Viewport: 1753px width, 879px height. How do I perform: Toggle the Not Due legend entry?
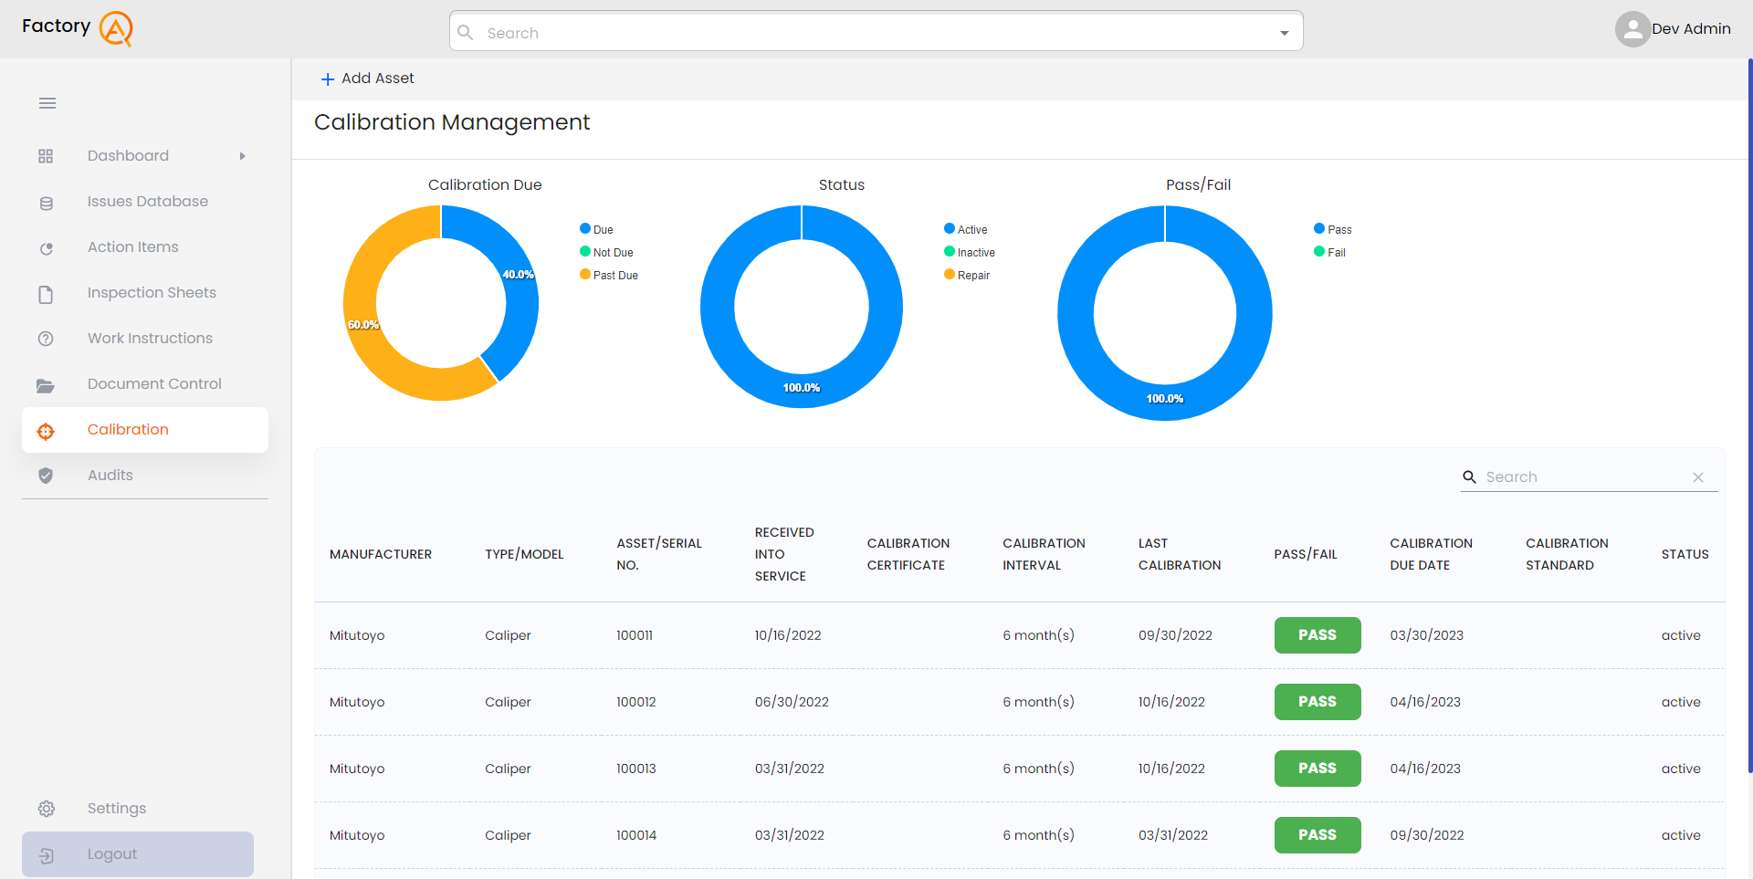point(606,252)
